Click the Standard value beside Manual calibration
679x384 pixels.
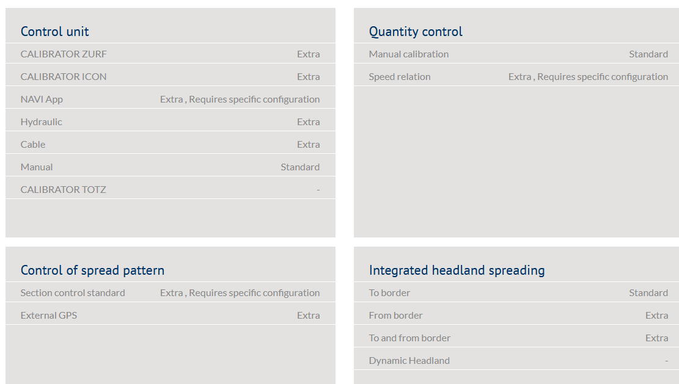click(x=648, y=54)
